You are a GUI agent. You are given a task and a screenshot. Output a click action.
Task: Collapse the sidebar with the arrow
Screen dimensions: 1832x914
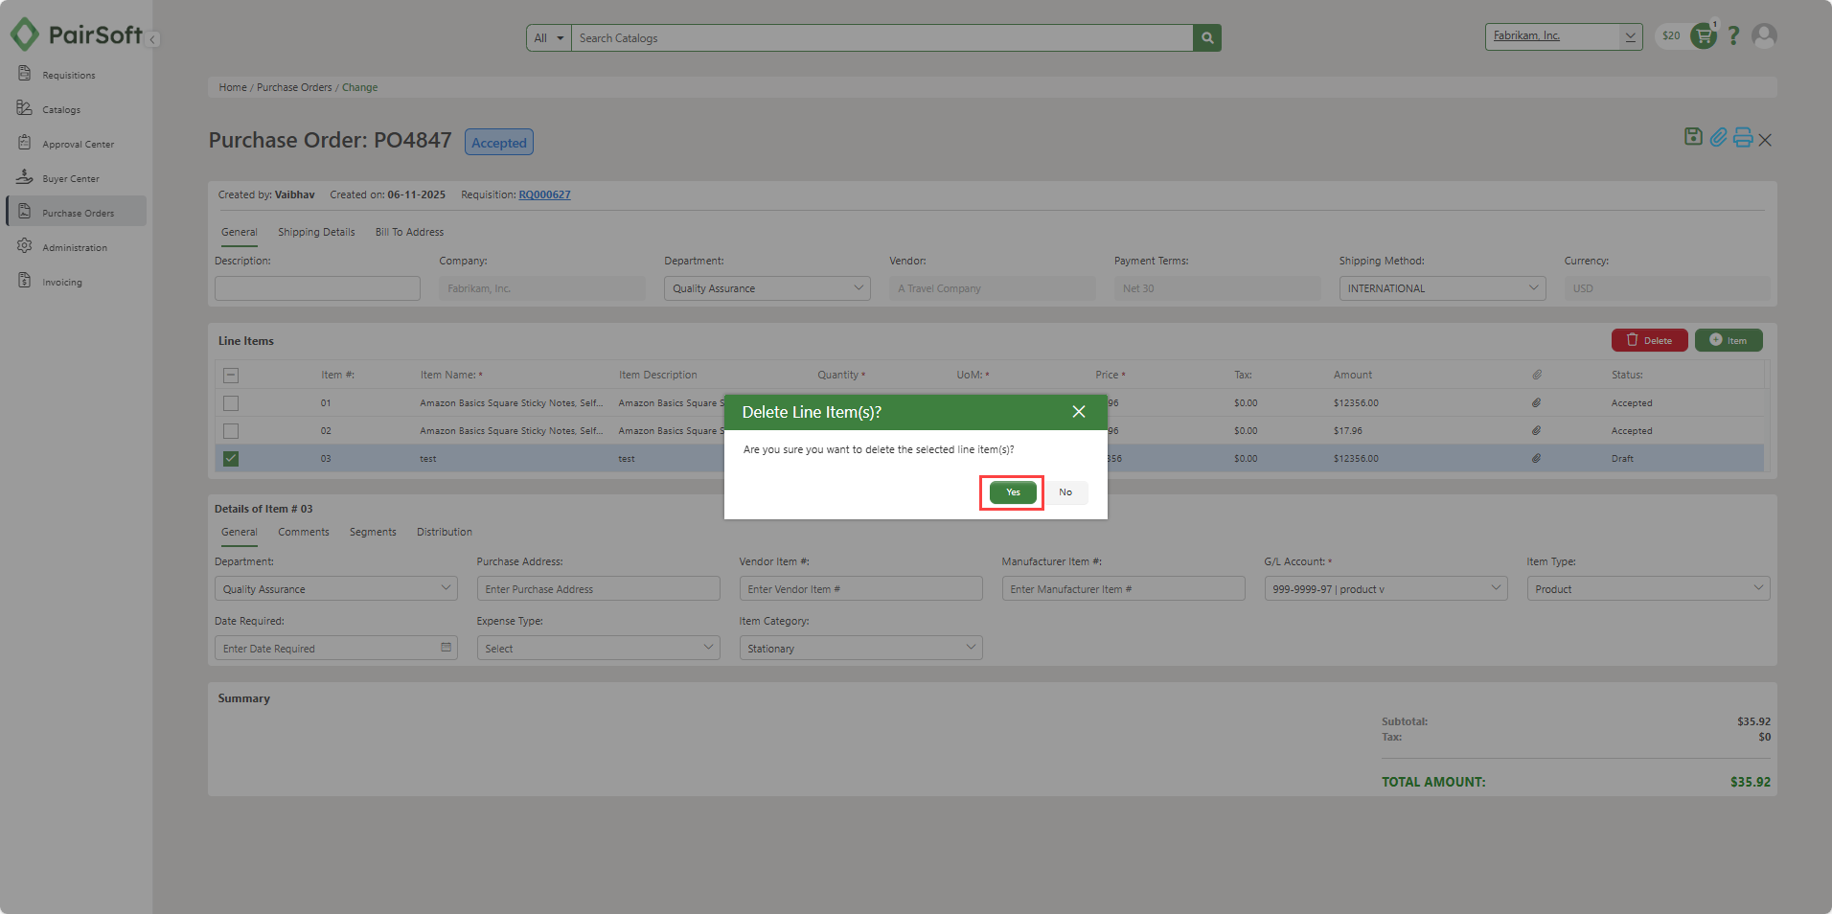coord(153,39)
